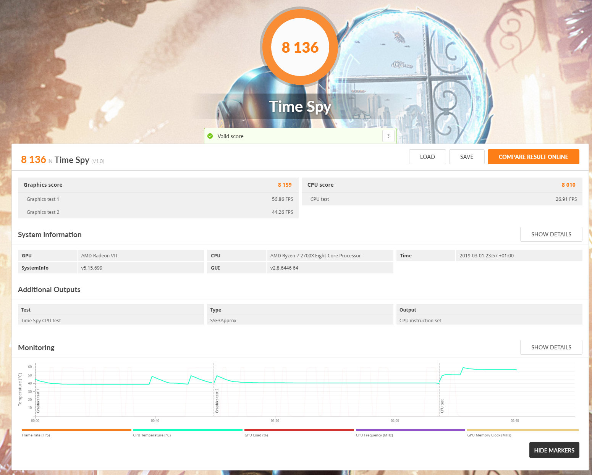The image size is (592, 475).
Task: Click Graphics test 1 result 56.86 FPS
Action: (x=282, y=199)
